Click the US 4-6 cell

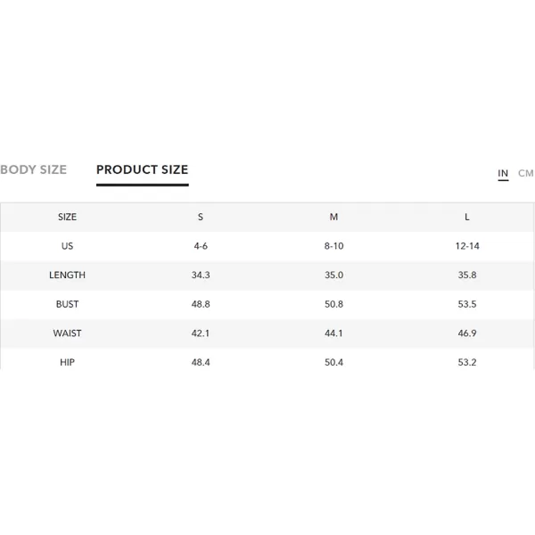click(x=201, y=246)
